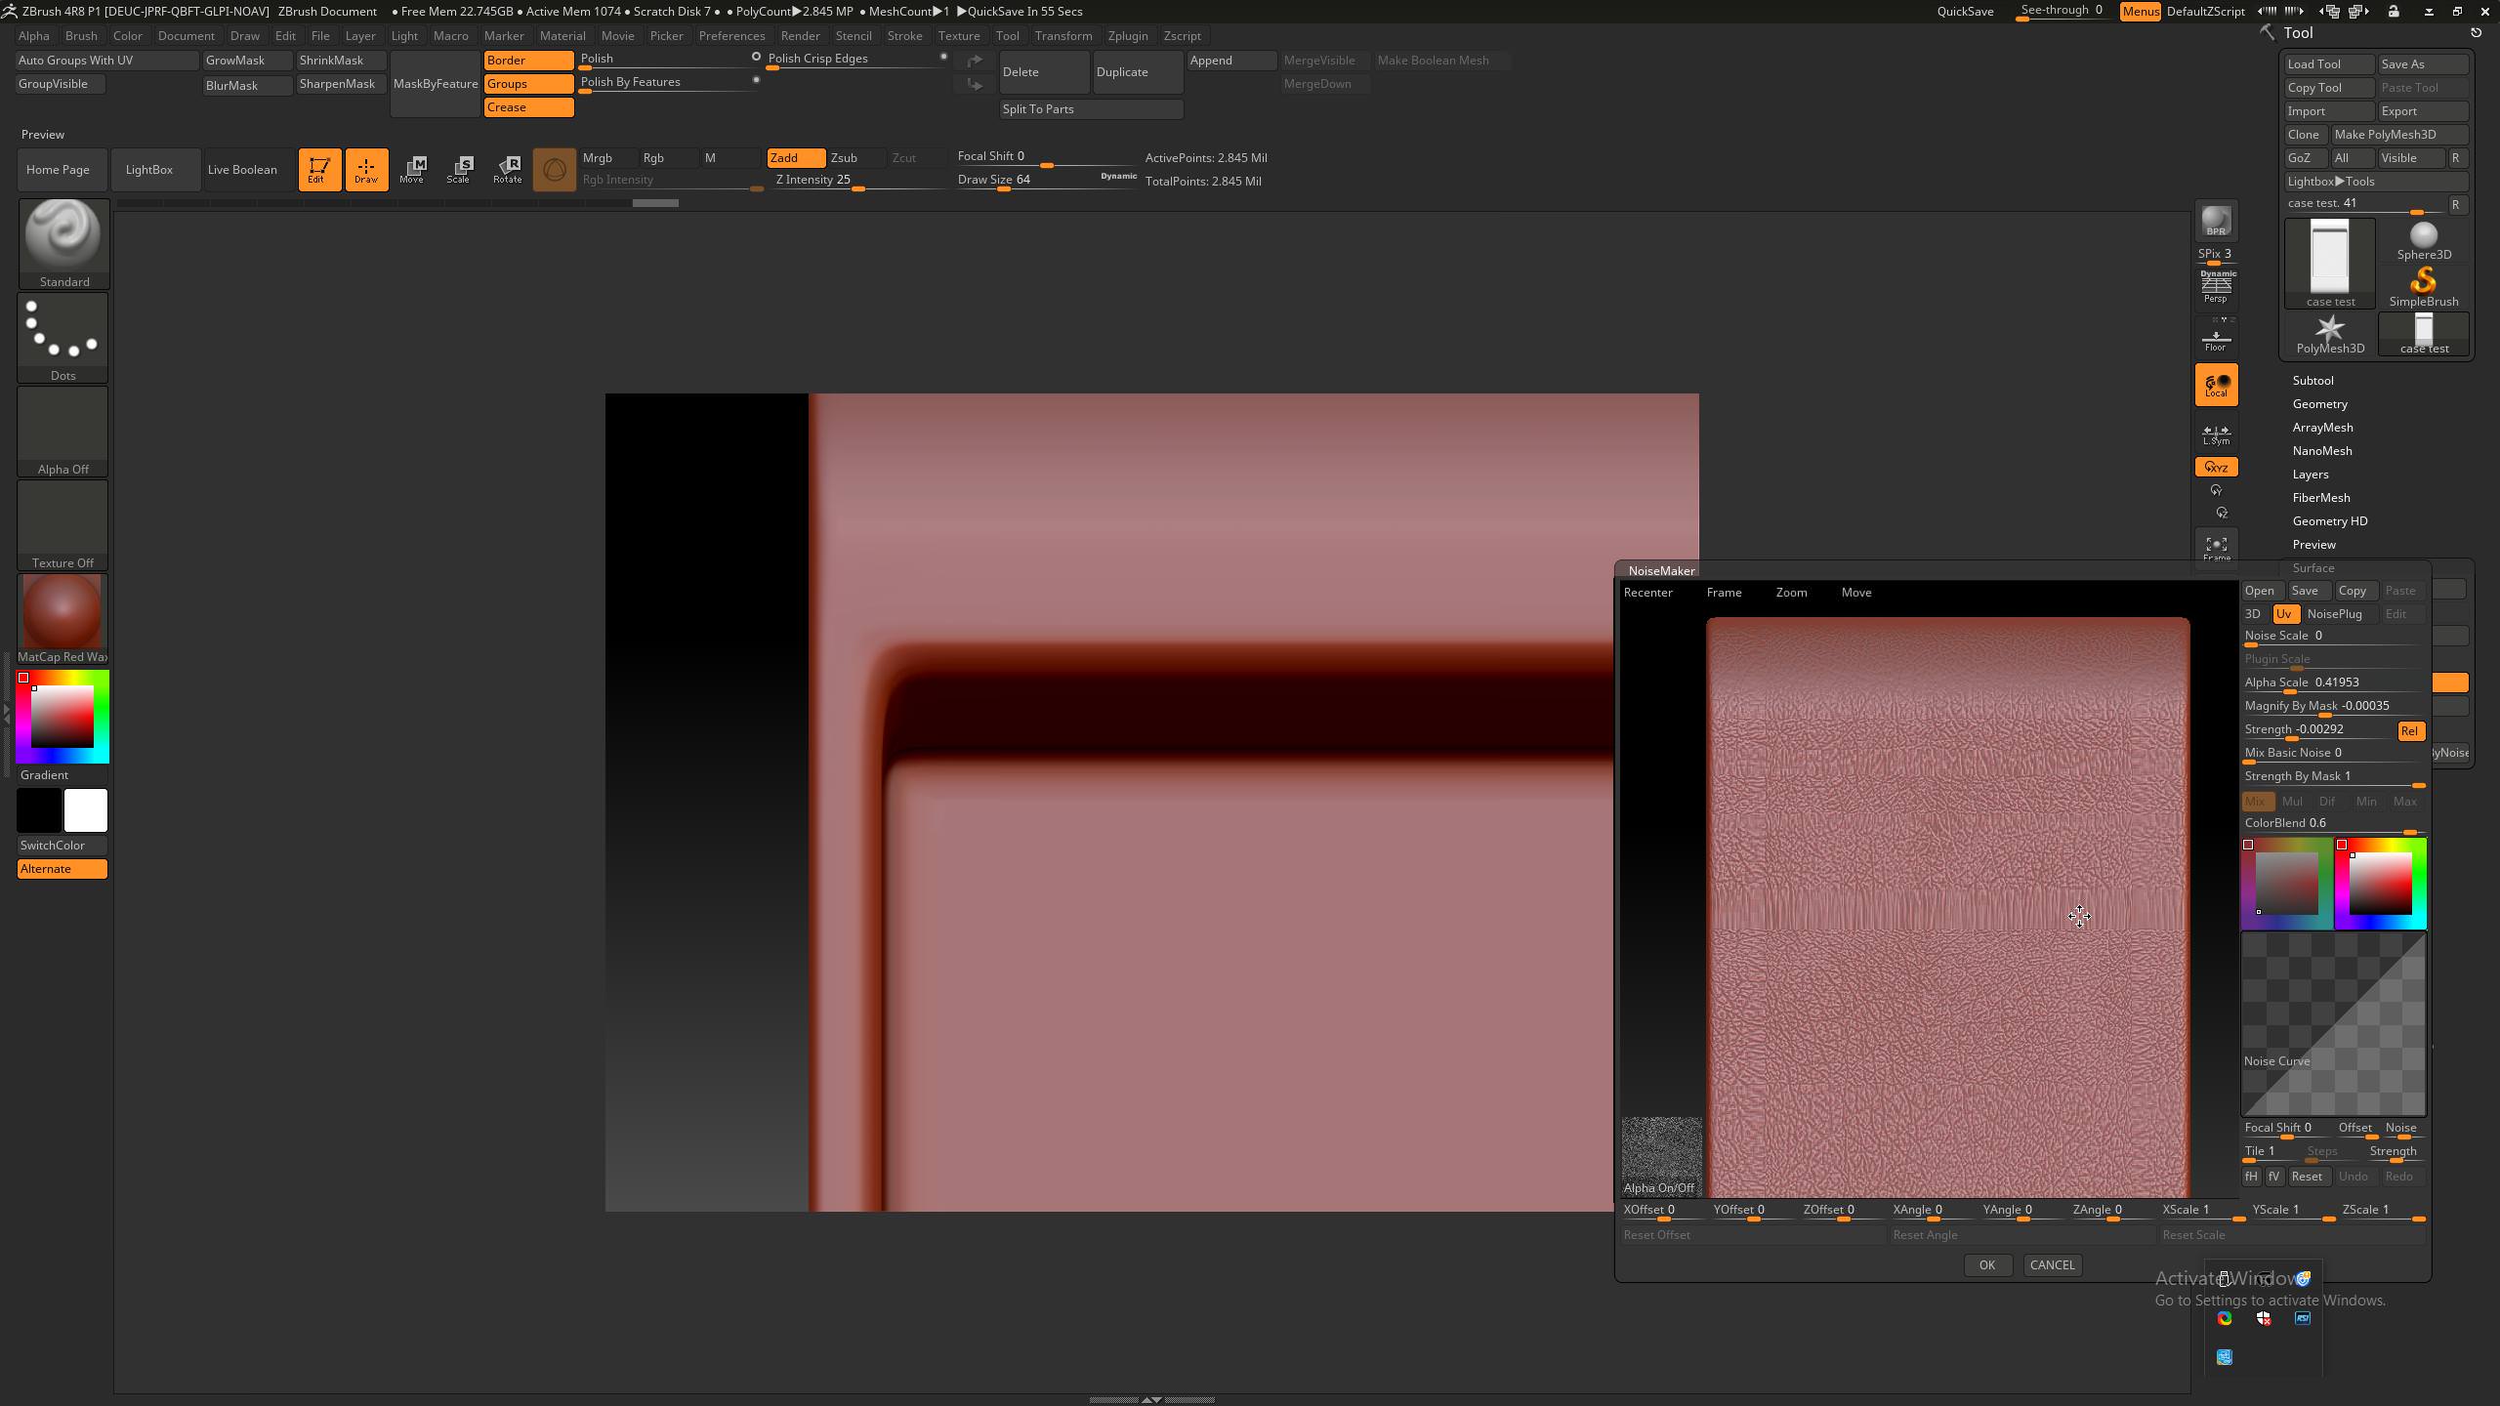This screenshot has width=2500, height=1406.
Task: Activate Draw mode button
Action: click(x=366, y=170)
